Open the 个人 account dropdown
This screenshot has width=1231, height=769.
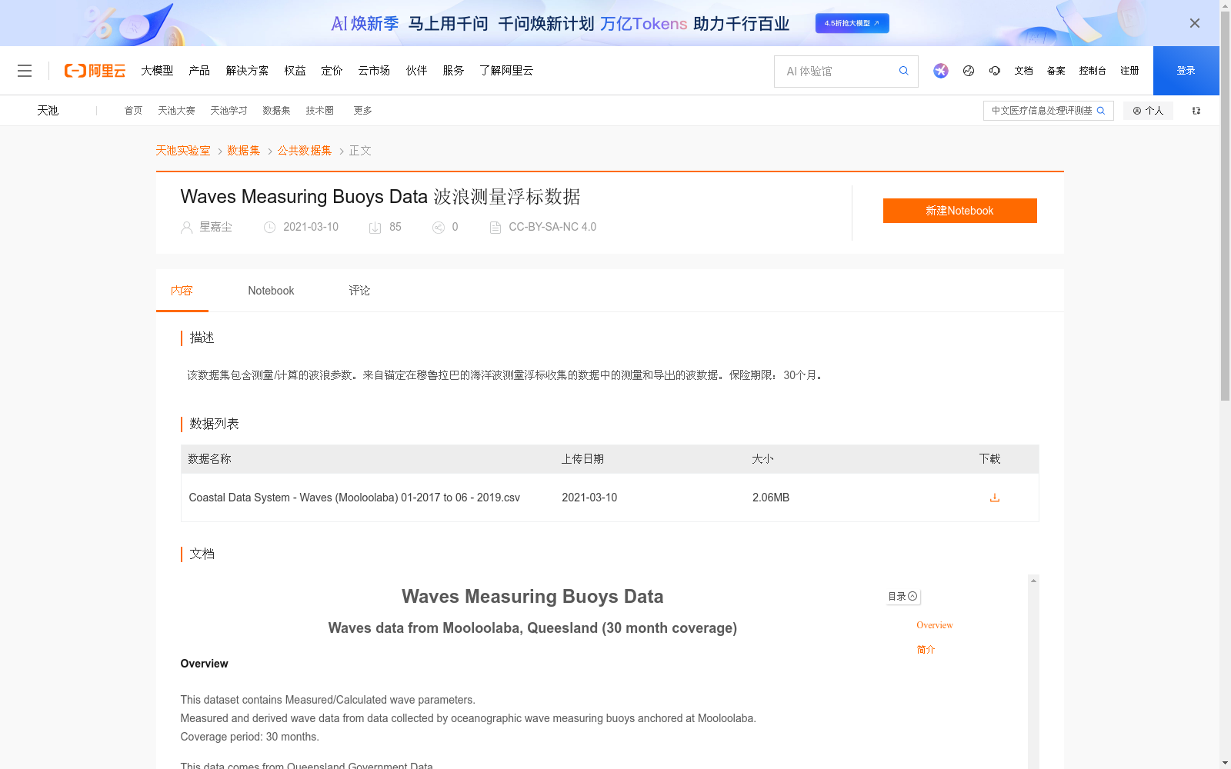[x=1148, y=111]
